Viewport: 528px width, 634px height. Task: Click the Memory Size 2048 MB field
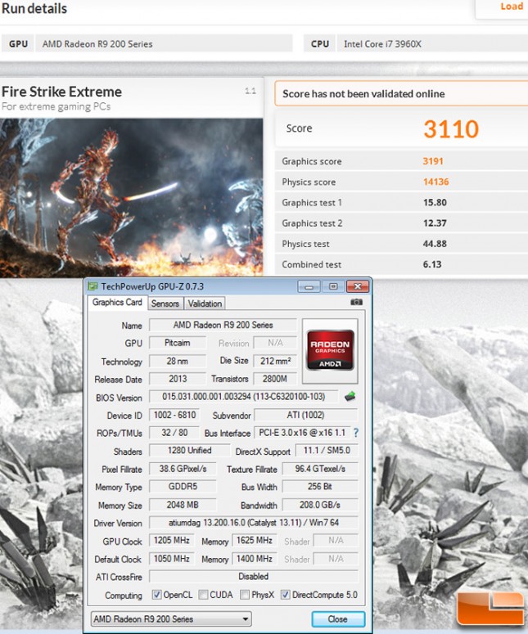pos(183,505)
